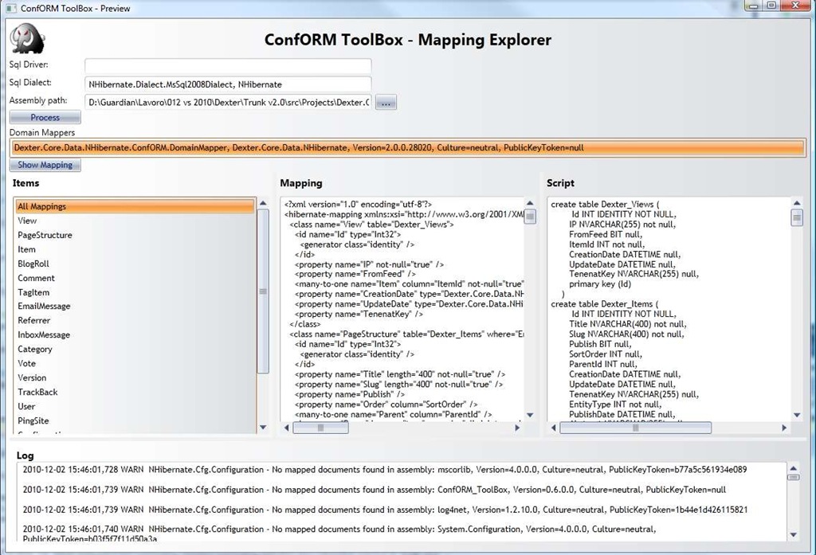Click horizontal scrollbar thumb under Script
This screenshot has height=555, width=816.
click(635, 428)
